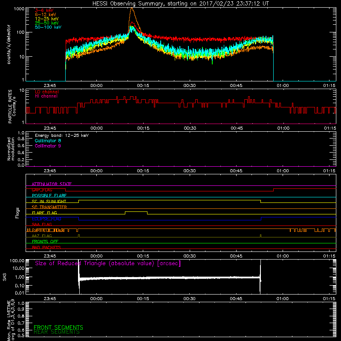Click the REAR SEGMENTS legend label
The image size is (341, 341).
(57, 332)
